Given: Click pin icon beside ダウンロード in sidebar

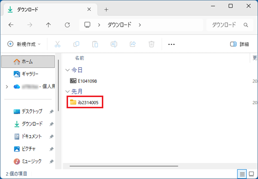Looking at the screenshot, I should 51,124.
